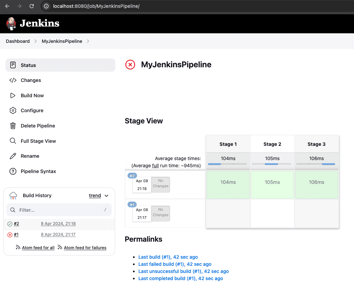The height and width of the screenshot is (292, 354).
Task: Click the Delete Pipeline trash icon
Action: [x=13, y=126]
